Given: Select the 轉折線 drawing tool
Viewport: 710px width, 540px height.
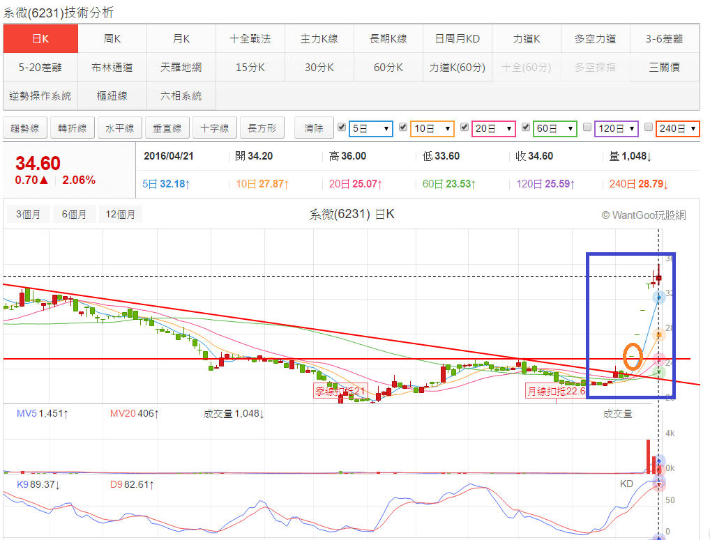Looking at the screenshot, I should (73, 128).
